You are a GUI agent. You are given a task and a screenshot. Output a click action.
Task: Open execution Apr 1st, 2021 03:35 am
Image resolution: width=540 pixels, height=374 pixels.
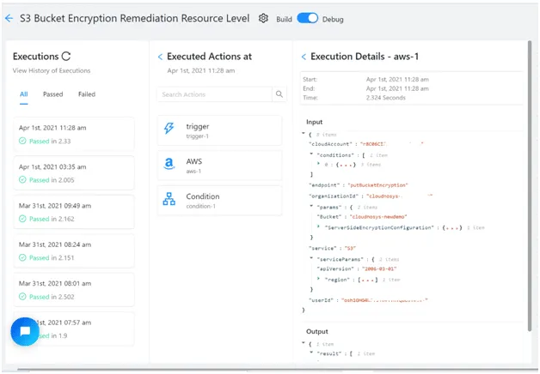click(x=74, y=173)
